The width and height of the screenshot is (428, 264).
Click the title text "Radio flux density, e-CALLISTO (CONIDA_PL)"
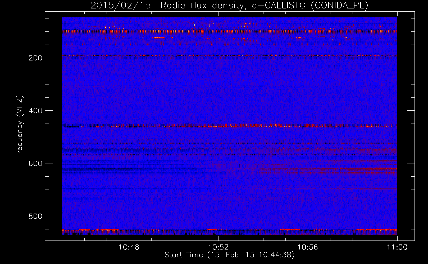tap(264, 6)
